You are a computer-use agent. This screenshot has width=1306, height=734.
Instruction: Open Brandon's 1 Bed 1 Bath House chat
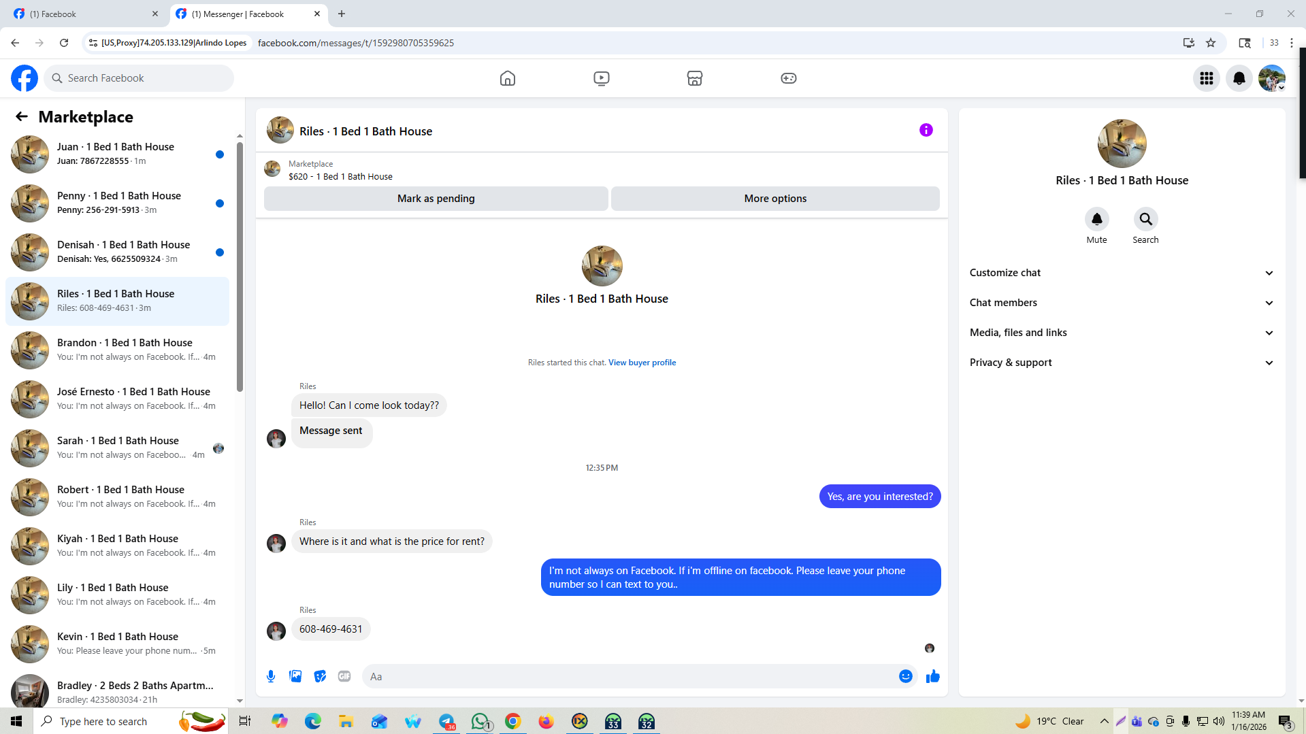[117, 350]
